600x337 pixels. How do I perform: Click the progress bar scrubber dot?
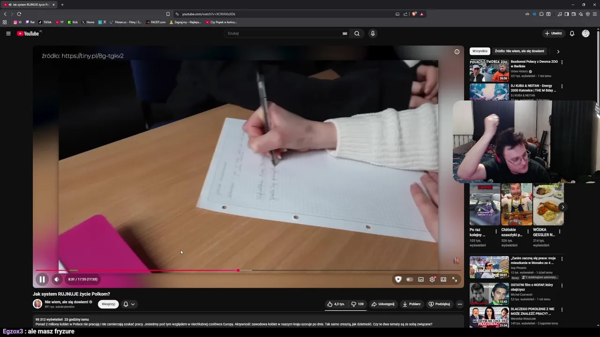click(238, 271)
